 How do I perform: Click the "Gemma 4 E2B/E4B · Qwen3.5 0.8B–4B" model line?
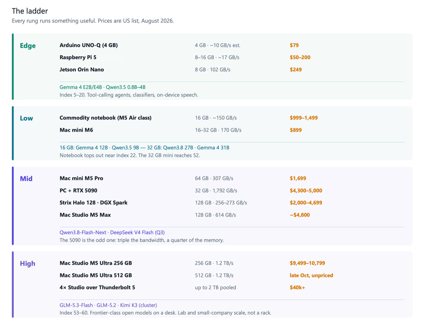click(x=103, y=87)
